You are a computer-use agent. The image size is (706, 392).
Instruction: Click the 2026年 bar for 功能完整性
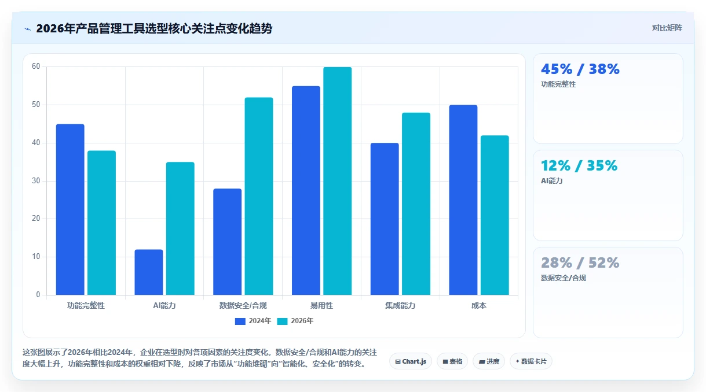tap(101, 223)
